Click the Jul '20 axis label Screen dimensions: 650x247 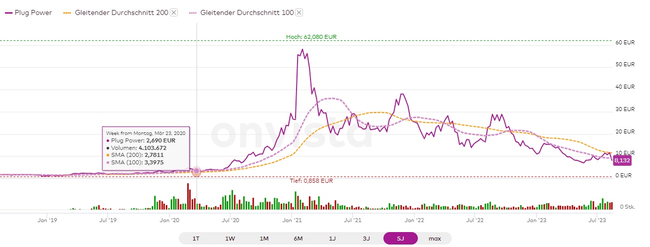(230, 219)
